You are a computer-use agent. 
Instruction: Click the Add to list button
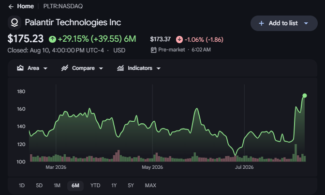pos(284,23)
